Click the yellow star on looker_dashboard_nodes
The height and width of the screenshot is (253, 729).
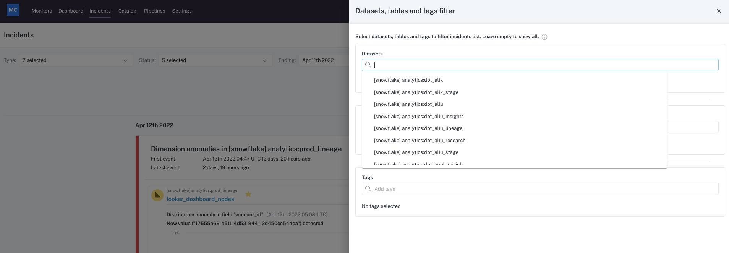coord(248,194)
